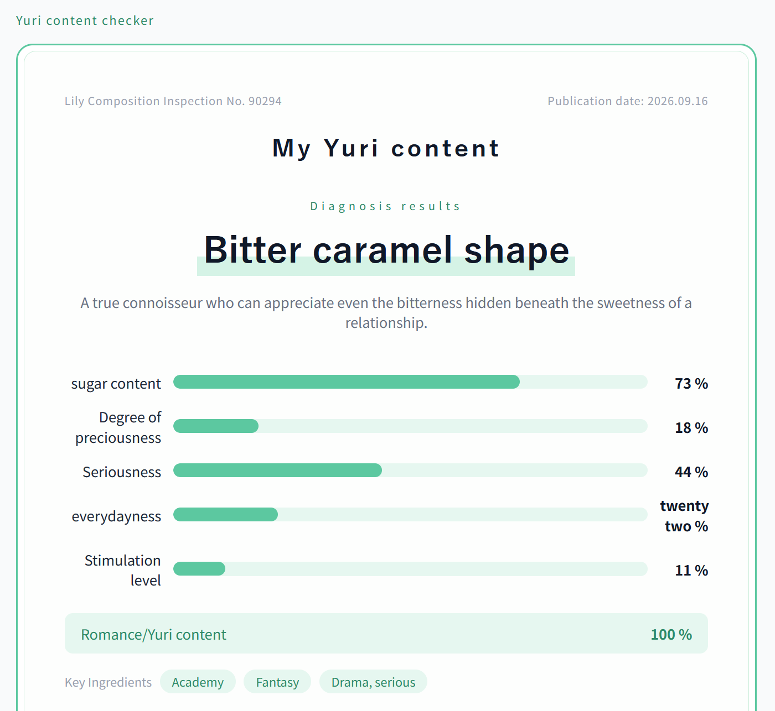Click the Lily Composition Inspection number text
The width and height of the screenshot is (775, 711).
click(173, 101)
